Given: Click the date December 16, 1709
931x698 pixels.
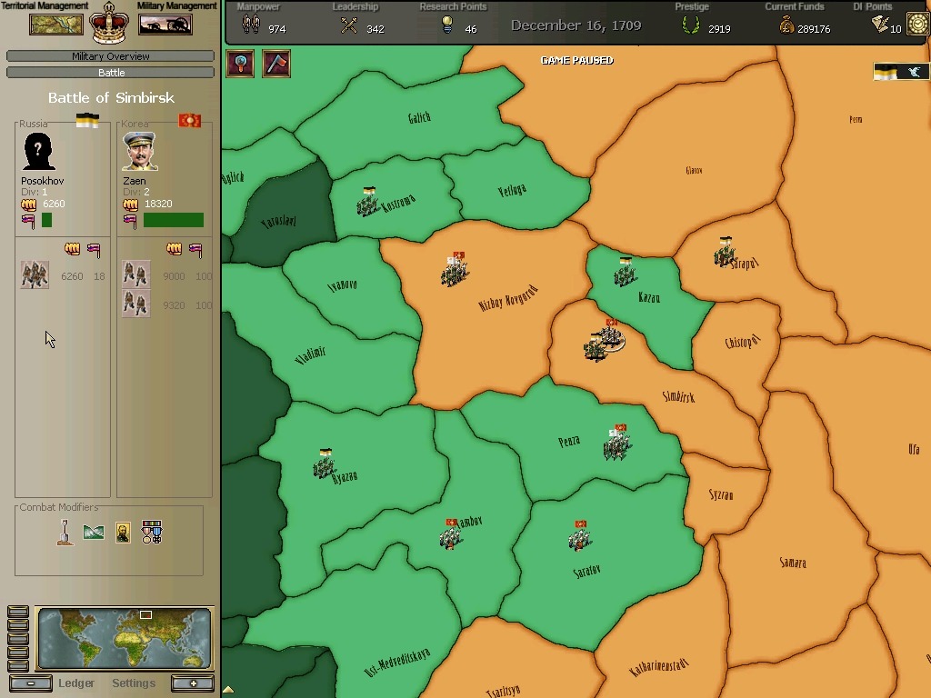Looking at the screenshot, I should click(x=576, y=25).
